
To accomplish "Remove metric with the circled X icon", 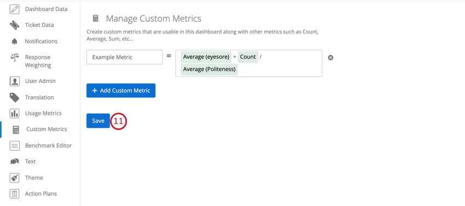I will click(330, 57).
